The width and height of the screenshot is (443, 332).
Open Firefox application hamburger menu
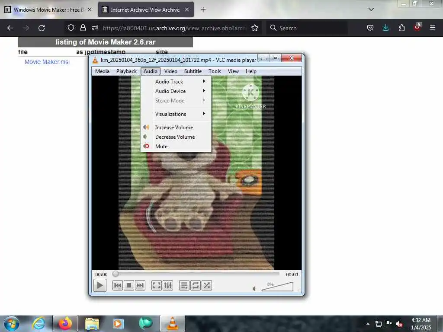click(x=432, y=28)
